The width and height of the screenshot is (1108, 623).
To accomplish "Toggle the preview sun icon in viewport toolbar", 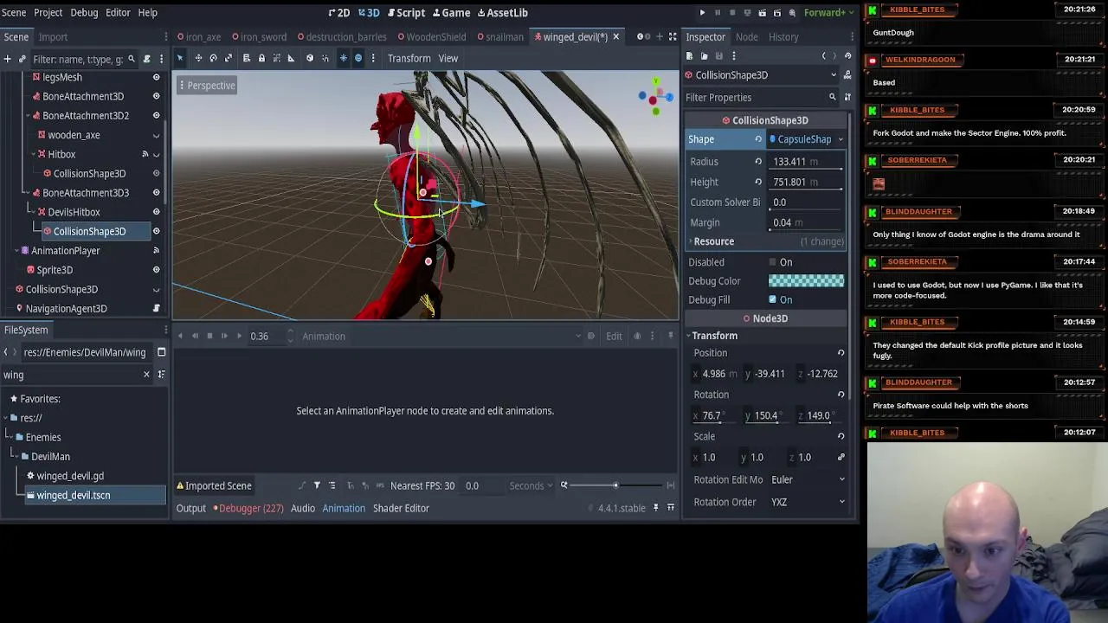I will pyautogui.click(x=343, y=58).
